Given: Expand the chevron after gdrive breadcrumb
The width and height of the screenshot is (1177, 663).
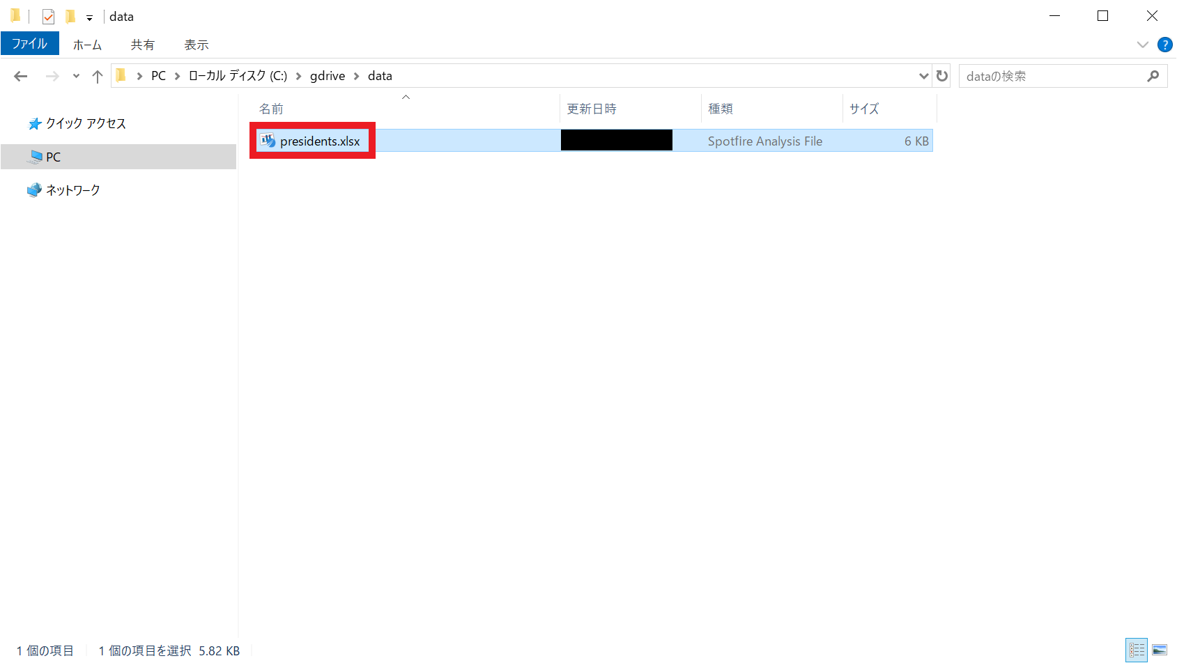Looking at the screenshot, I should 356,76.
